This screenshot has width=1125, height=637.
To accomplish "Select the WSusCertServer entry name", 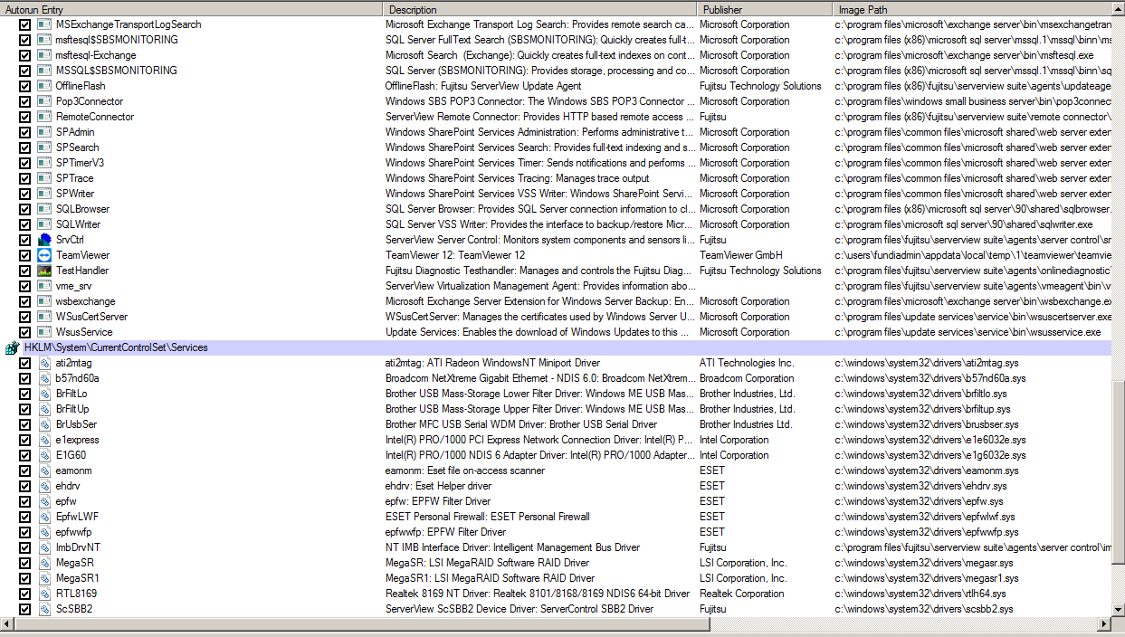I will click(91, 317).
